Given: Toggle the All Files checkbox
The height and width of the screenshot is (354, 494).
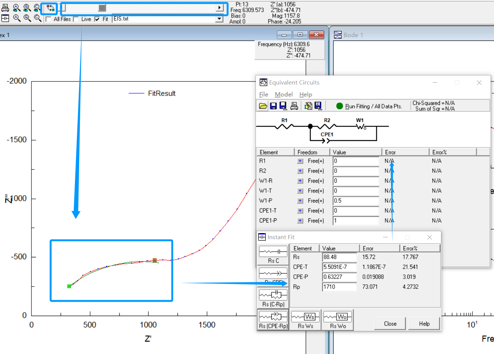Looking at the screenshot, I should [x=48, y=19].
